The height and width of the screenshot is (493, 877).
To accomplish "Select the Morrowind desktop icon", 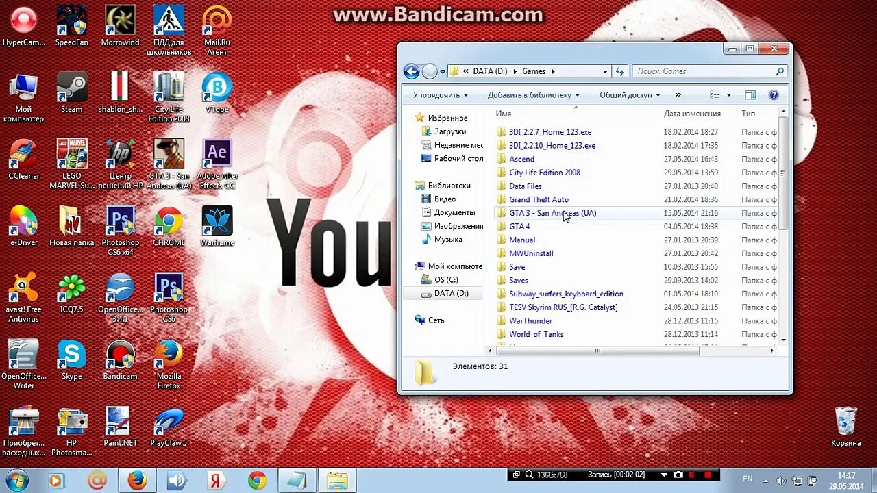I will pos(120,26).
